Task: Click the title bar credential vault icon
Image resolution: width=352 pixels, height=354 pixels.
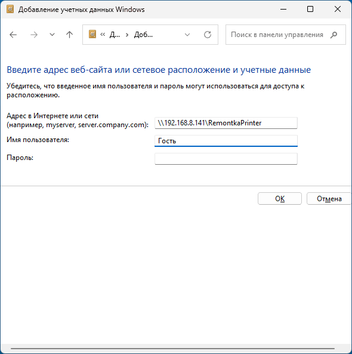Action: [x=10, y=10]
